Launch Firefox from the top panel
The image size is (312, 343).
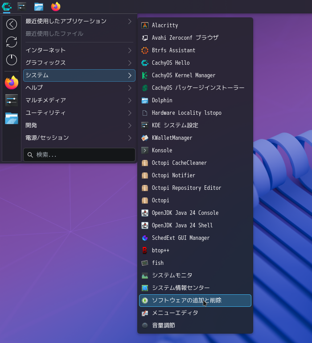click(56, 7)
